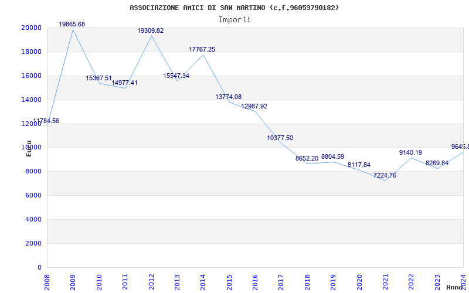Click the 8269.84 data label
This screenshot has width=469, height=293.
tap(437, 163)
